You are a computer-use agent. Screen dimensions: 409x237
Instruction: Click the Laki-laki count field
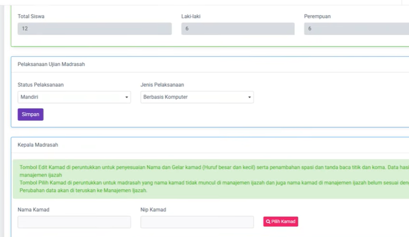(238, 29)
